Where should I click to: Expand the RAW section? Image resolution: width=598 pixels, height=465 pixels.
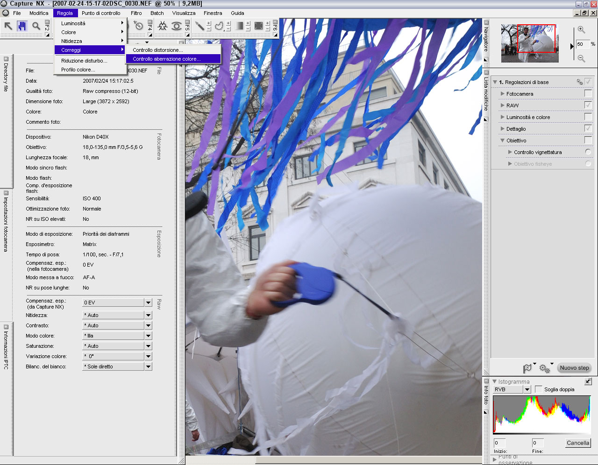point(503,106)
